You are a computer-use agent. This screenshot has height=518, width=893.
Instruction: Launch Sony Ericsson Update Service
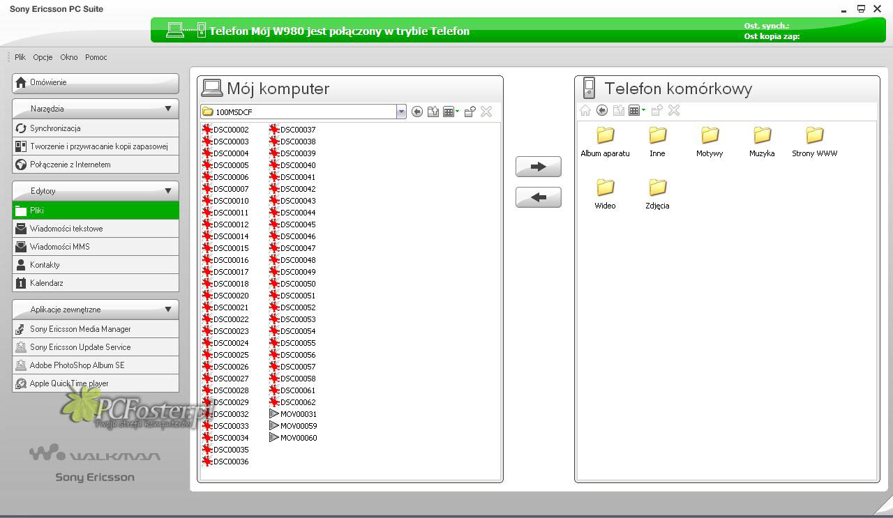[96, 347]
